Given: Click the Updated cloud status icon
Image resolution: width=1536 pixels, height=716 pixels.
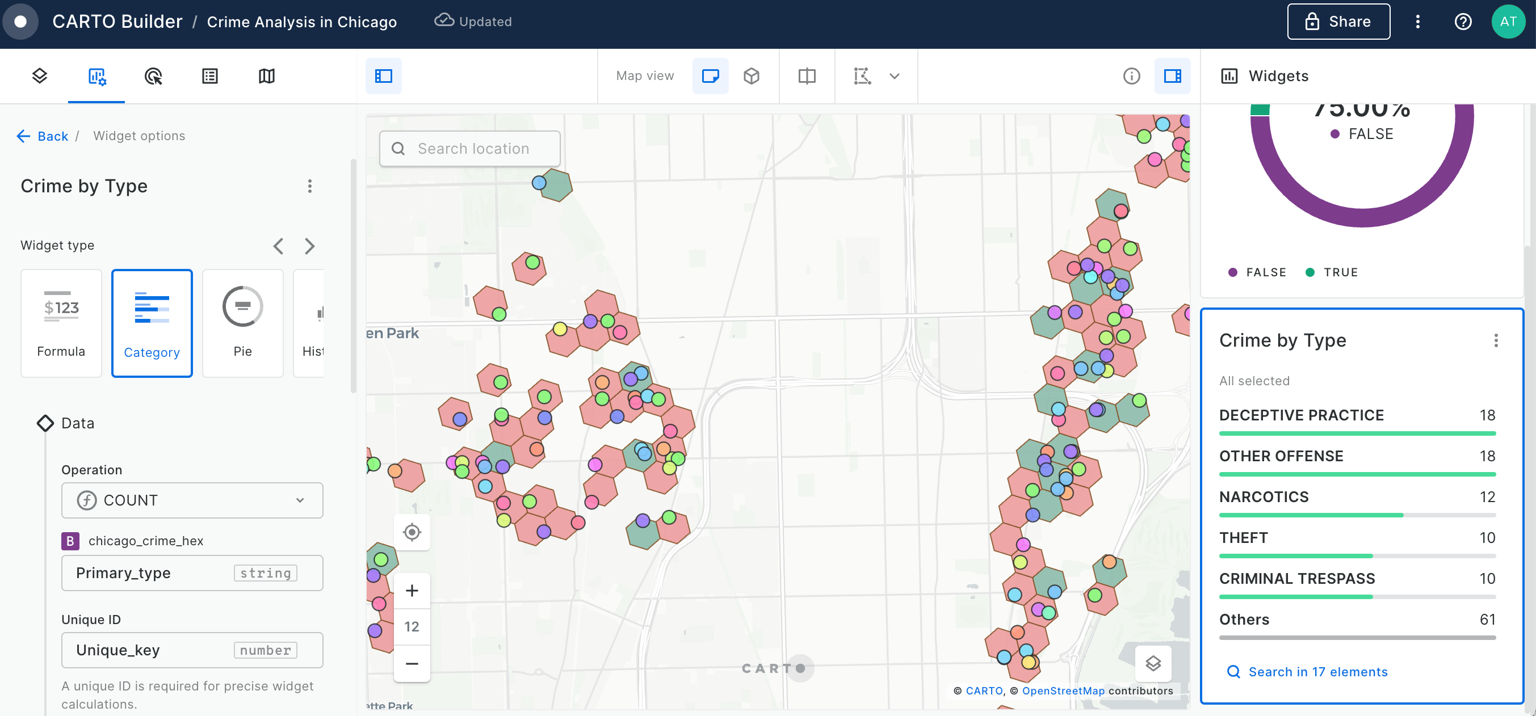Looking at the screenshot, I should click(444, 20).
